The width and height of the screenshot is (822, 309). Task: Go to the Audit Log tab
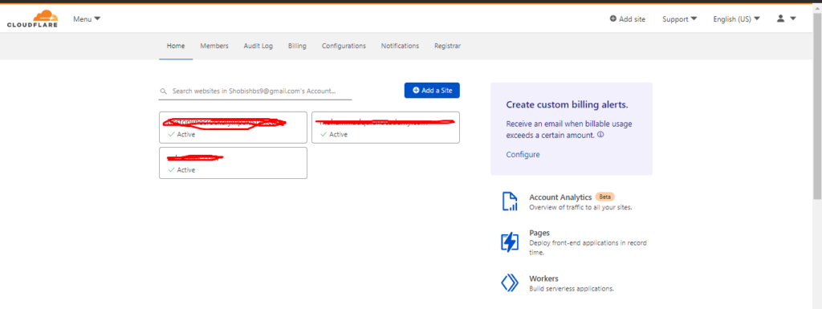[x=258, y=46]
